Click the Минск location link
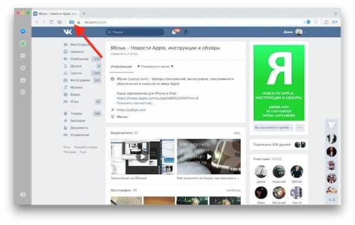Viewport: 355px width, 225px height. 122,117
